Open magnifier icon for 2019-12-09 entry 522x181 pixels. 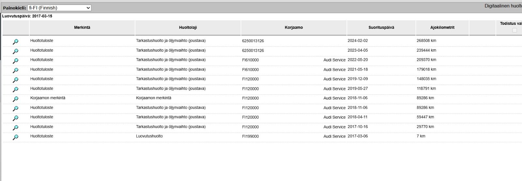15,80
